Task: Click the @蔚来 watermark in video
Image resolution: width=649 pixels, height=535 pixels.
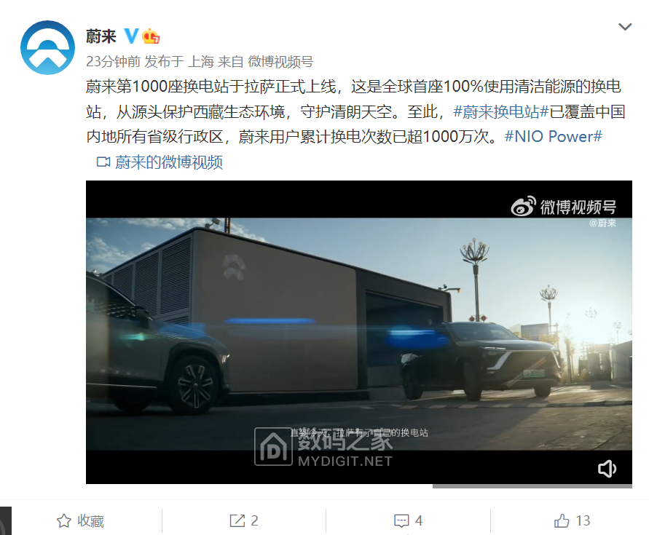Action: (x=602, y=223)
